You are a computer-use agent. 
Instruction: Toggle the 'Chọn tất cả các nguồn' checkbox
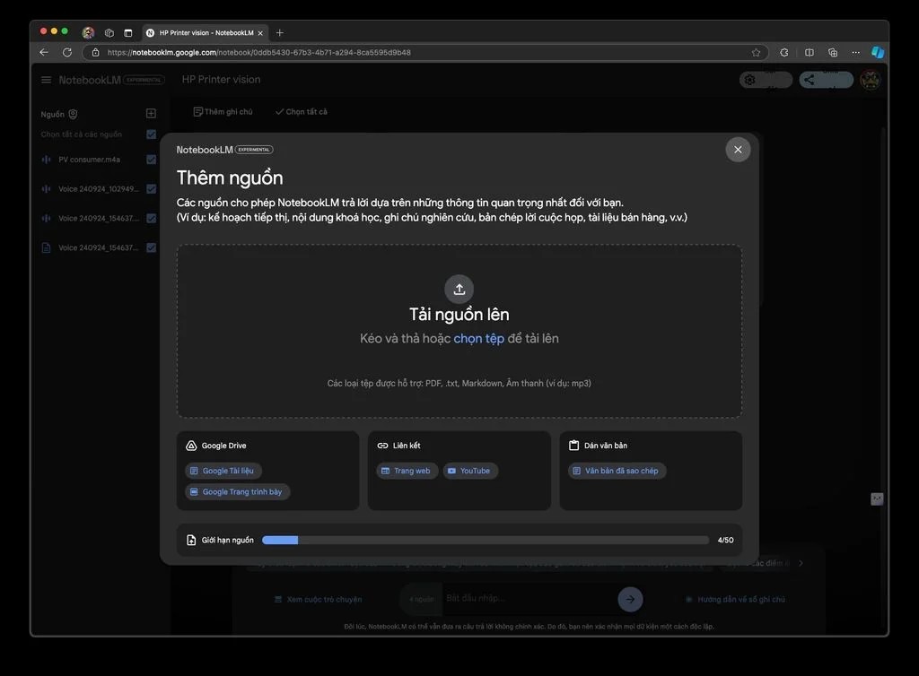151,134
